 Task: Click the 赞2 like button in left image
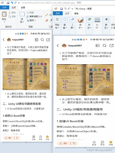8,138
